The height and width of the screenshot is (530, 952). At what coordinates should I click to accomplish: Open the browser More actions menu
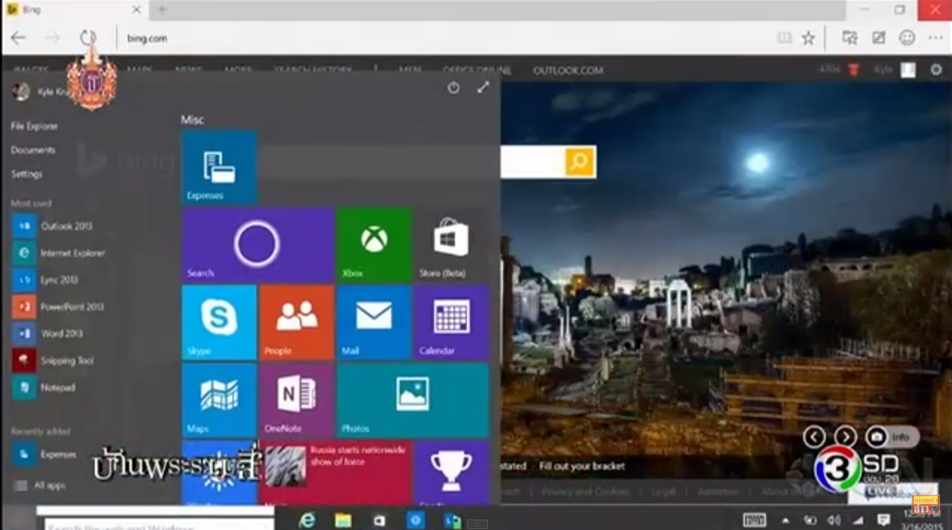tap(936, 38)
